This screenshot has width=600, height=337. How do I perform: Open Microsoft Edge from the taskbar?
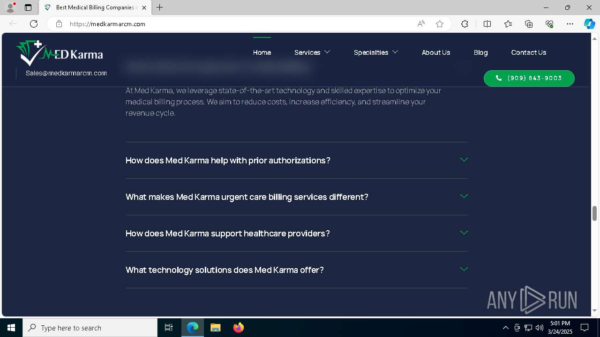[x=193, y=328]
